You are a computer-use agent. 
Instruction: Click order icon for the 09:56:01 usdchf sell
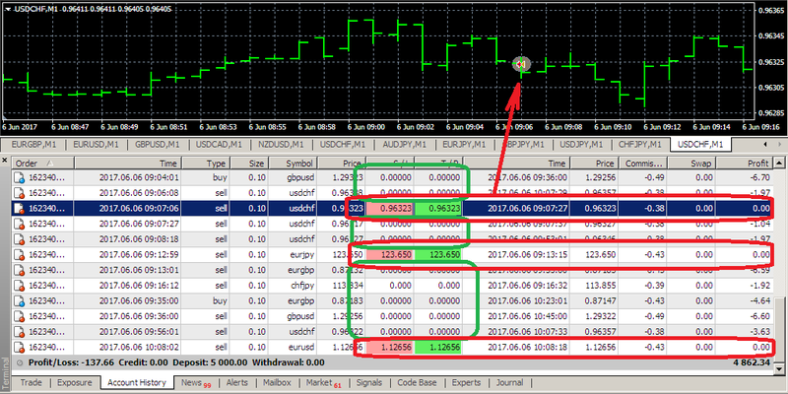click(x=20, y=332)
